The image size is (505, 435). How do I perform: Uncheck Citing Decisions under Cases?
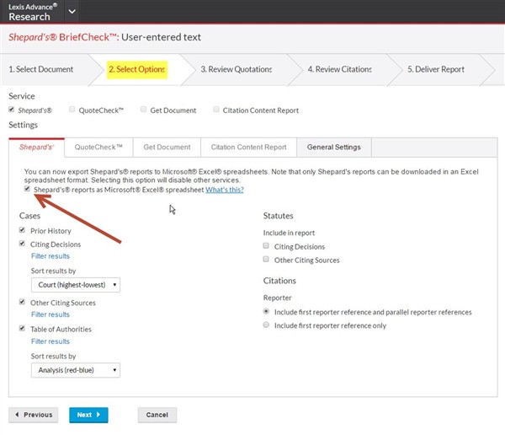point(22,244)
